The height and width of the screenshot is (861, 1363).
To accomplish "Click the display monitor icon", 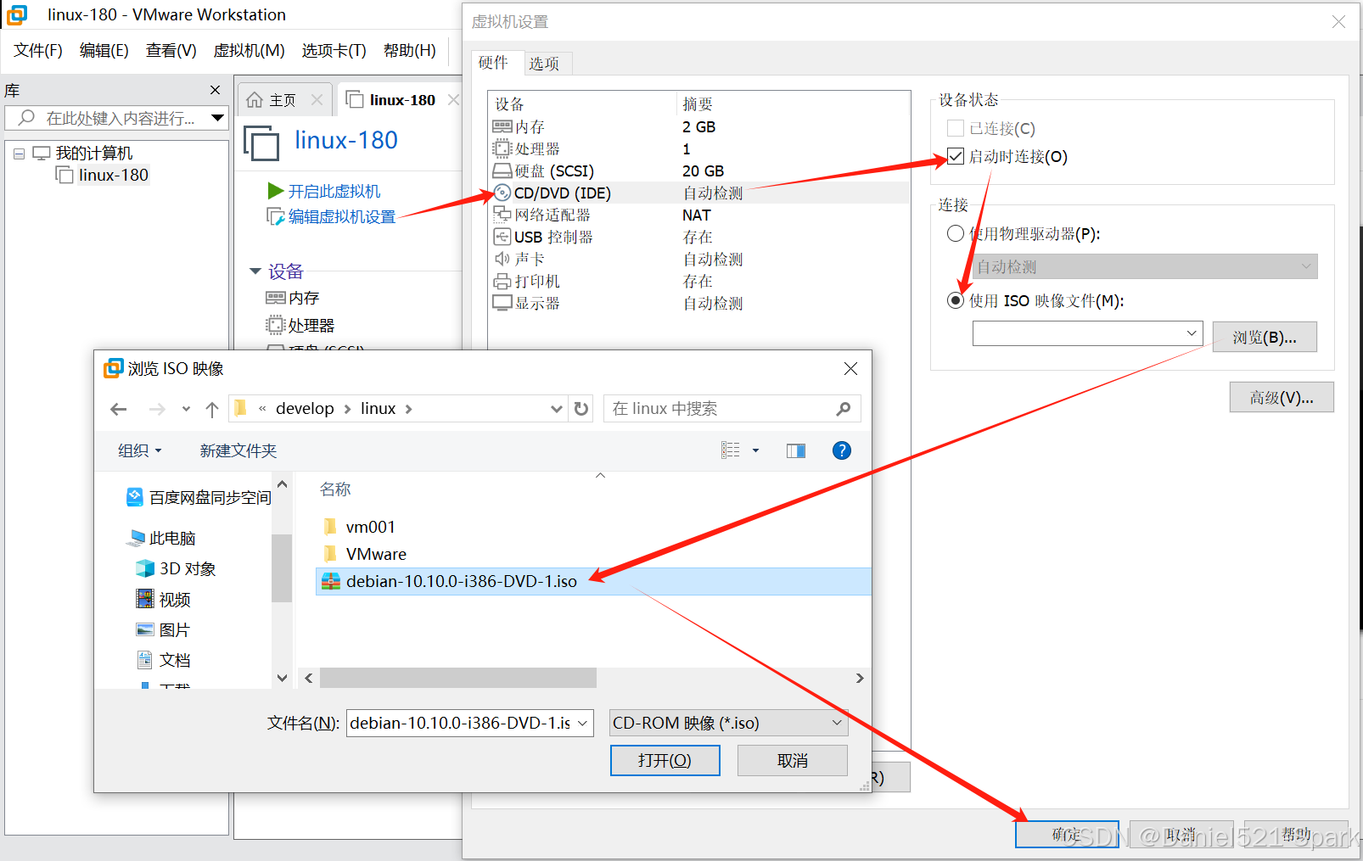I will click(x=502, y=304).
